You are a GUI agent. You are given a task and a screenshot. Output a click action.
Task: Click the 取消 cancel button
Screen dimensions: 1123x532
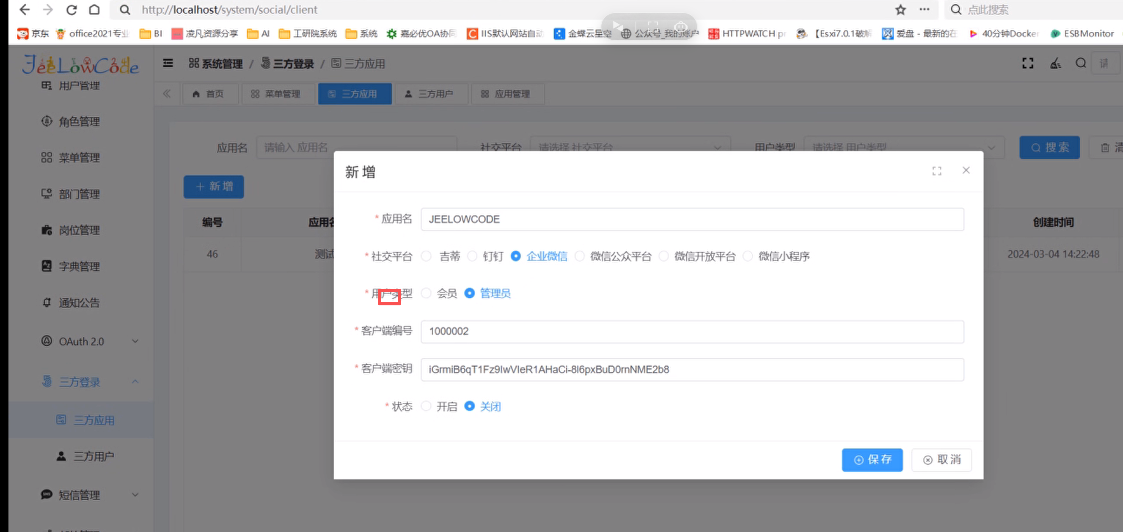(941, 460)
